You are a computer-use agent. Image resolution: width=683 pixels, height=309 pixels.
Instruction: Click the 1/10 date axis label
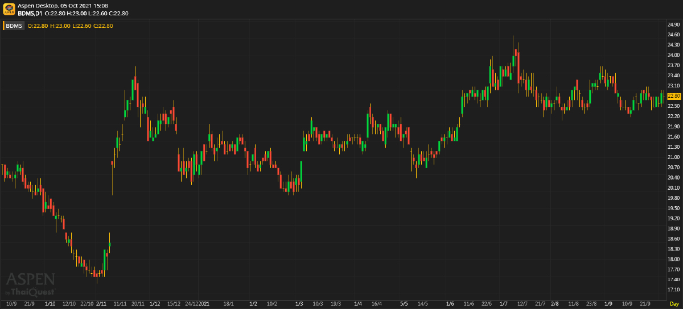pyautogui.click(x=50, y=304)
